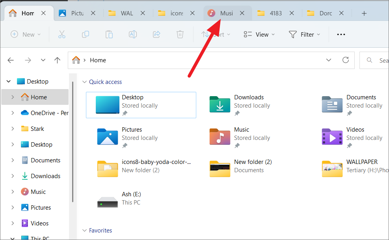Select Home in navigation pane
Viewport: 389px width, 240px height.
[35, 97]
